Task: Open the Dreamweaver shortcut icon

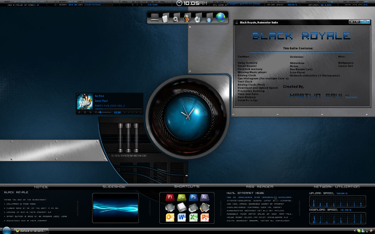Action: [x=181, y=197]
